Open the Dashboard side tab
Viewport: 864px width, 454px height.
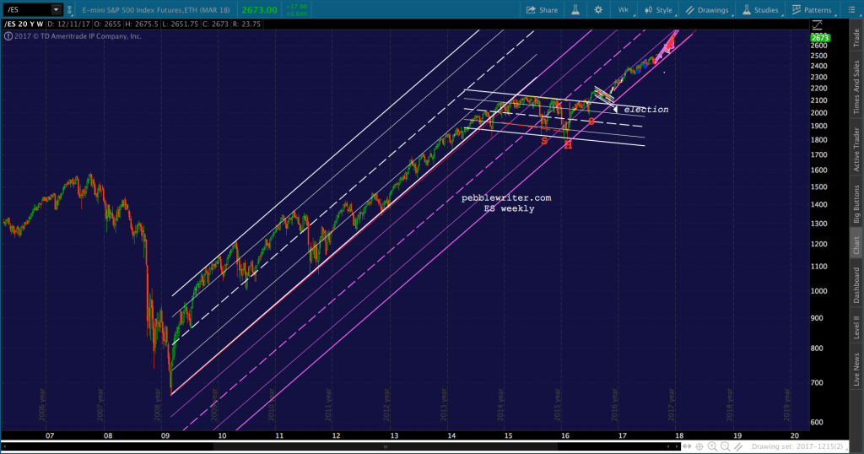point(856,285)
